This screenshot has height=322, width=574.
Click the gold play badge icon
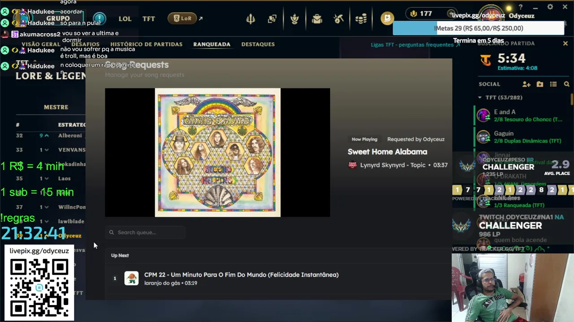coord(387,18)
